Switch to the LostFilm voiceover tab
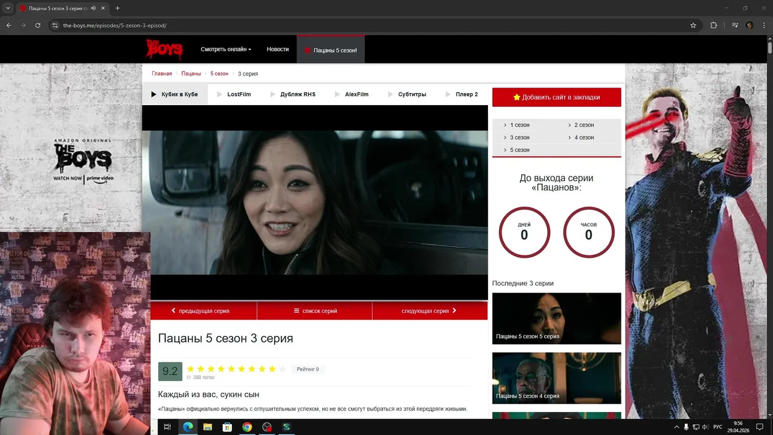Screen dimensions: 773x435 [234, 94]
